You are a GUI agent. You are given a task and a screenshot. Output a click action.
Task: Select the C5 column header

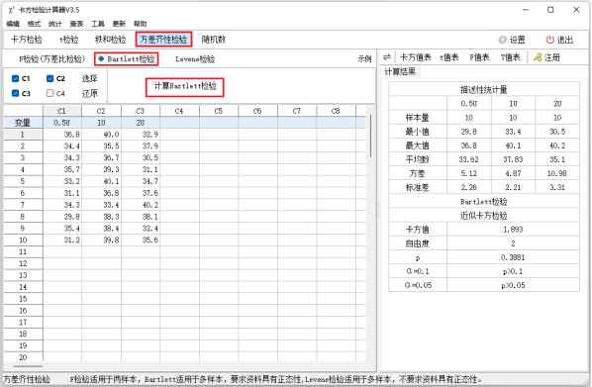pyautogui.click(x=219, y=111)
